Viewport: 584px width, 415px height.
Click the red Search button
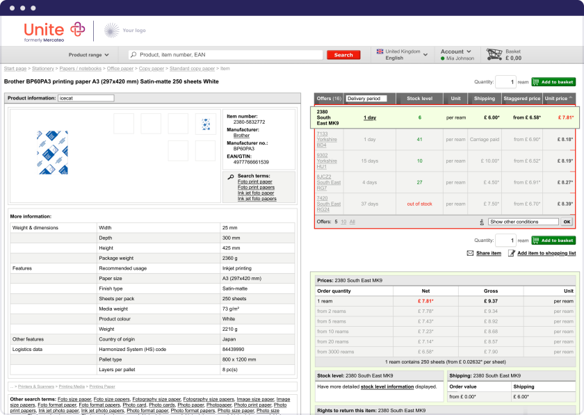coord(343,55)
